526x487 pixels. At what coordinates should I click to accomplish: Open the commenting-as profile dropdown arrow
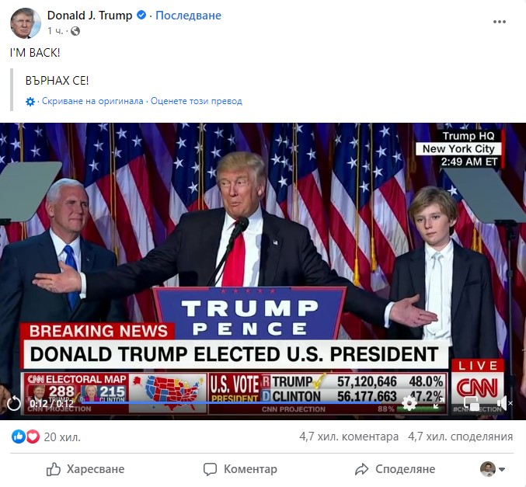502,469
